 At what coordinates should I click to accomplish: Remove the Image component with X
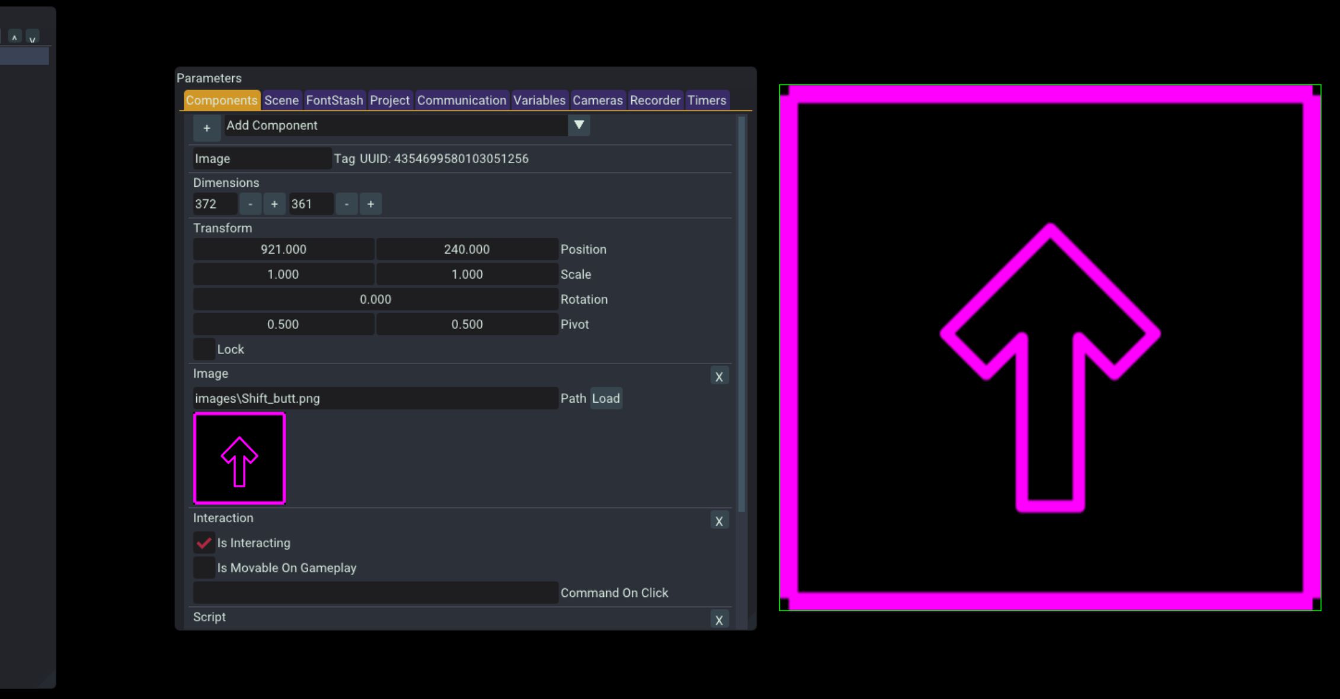719,376
